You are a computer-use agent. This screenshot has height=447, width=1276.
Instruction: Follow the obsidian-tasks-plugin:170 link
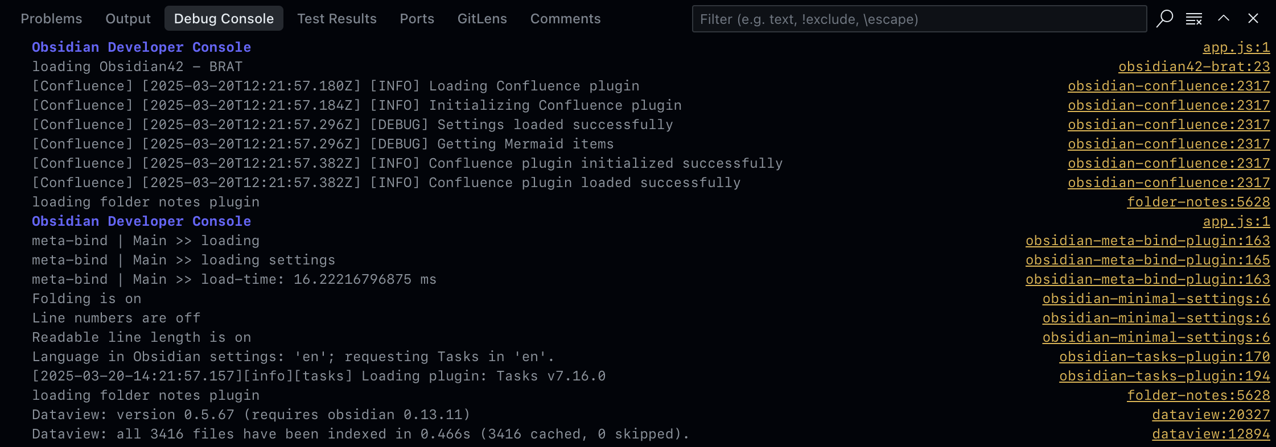coord(1164,357)
